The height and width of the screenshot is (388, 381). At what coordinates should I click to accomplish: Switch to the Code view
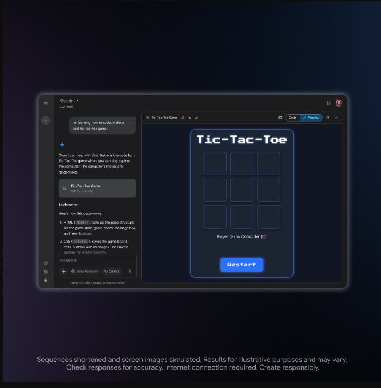click(x=292, y=118)
